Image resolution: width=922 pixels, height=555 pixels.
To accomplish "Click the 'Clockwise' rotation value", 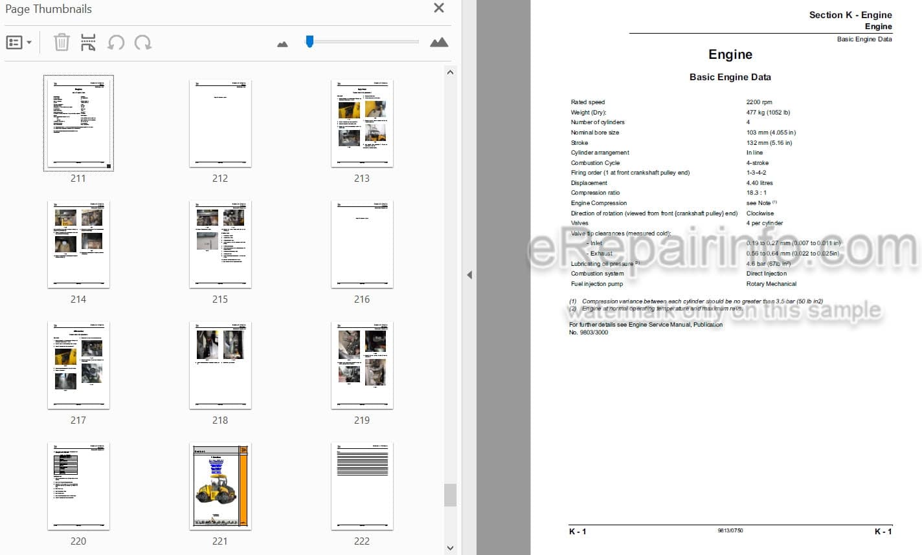I will (759, 213).
